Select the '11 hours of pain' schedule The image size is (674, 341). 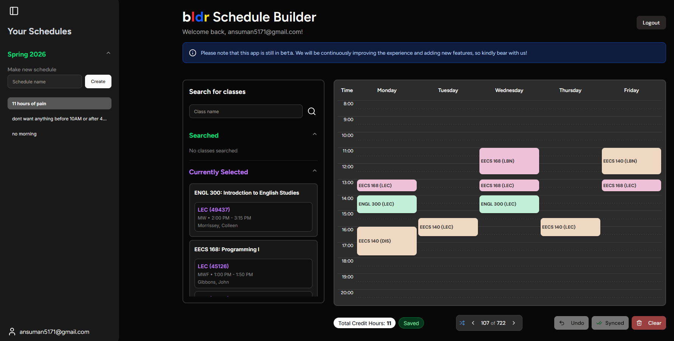(x=59, y=103)
